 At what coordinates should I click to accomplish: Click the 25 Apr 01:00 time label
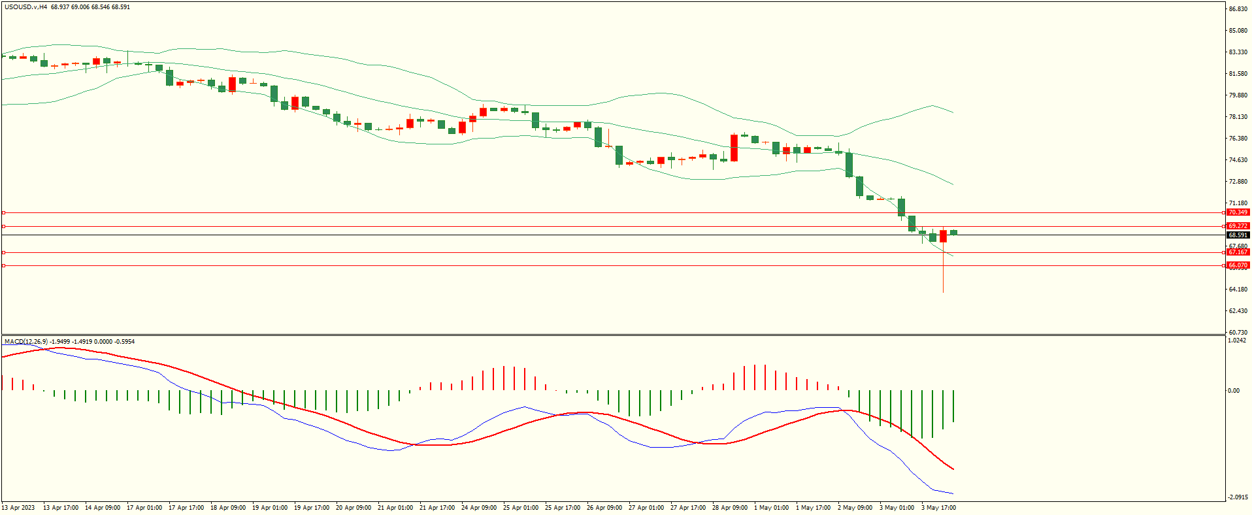521,508
